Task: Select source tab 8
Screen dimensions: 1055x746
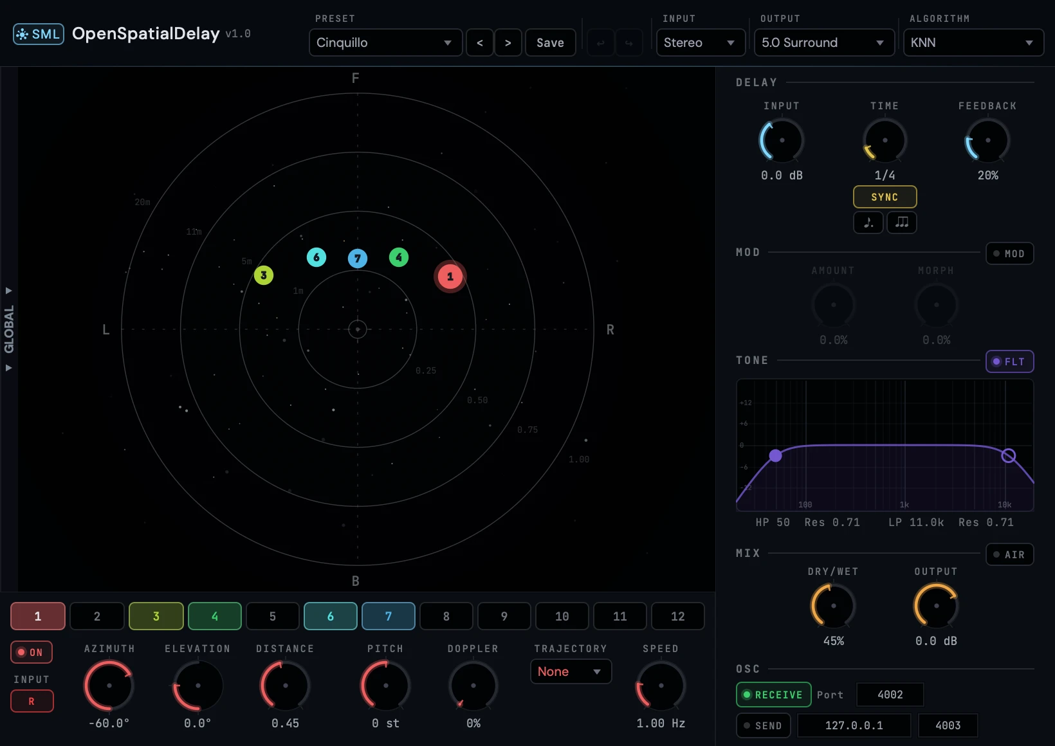Action: [446, 616]
